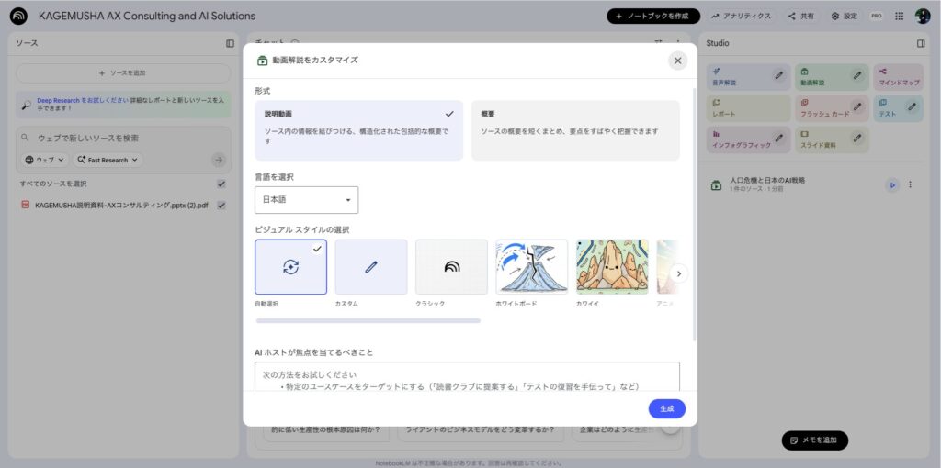Select the 概要 format card
The height and width of the screenshot is (468, 941).
[x=574, y=130]
